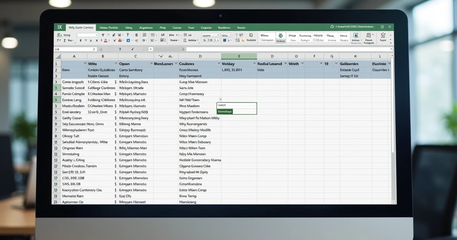
Task: Open the 'Cance' ribbon tab
Action: pyautogui.click(x=177, y=28)
